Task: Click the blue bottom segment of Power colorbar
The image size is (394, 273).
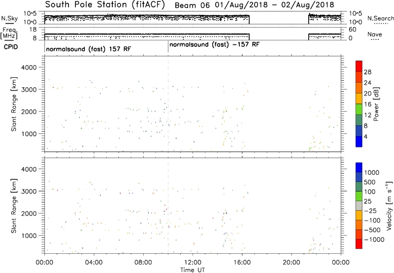Action: coord(359,141)
